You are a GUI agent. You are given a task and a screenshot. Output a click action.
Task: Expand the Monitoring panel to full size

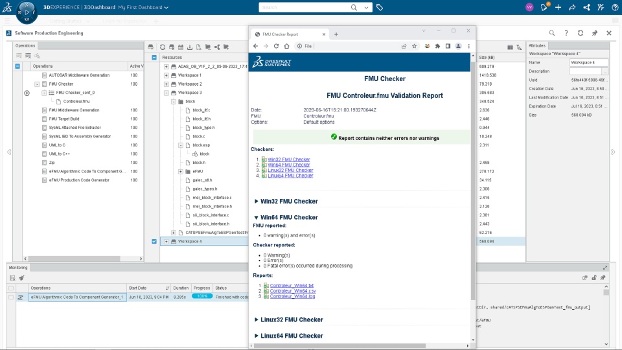605,268
